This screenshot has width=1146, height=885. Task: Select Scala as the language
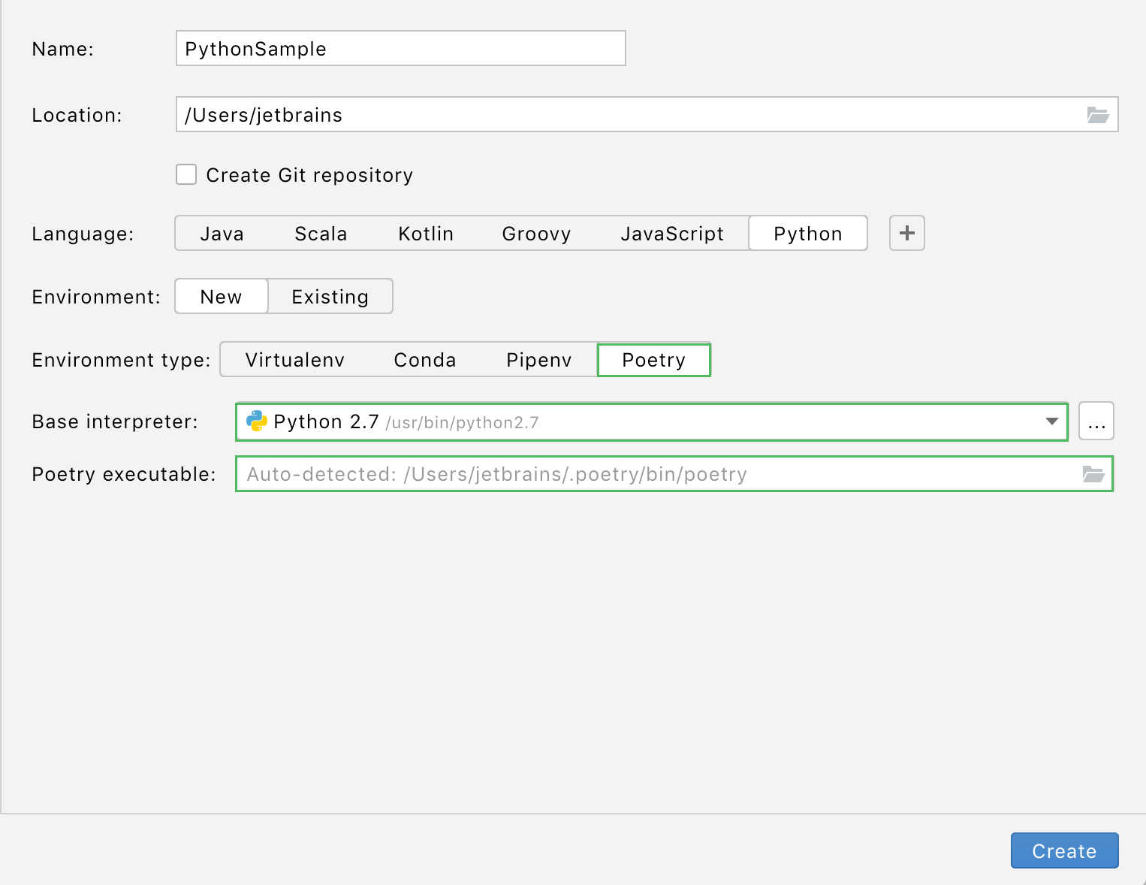(321, 234)
